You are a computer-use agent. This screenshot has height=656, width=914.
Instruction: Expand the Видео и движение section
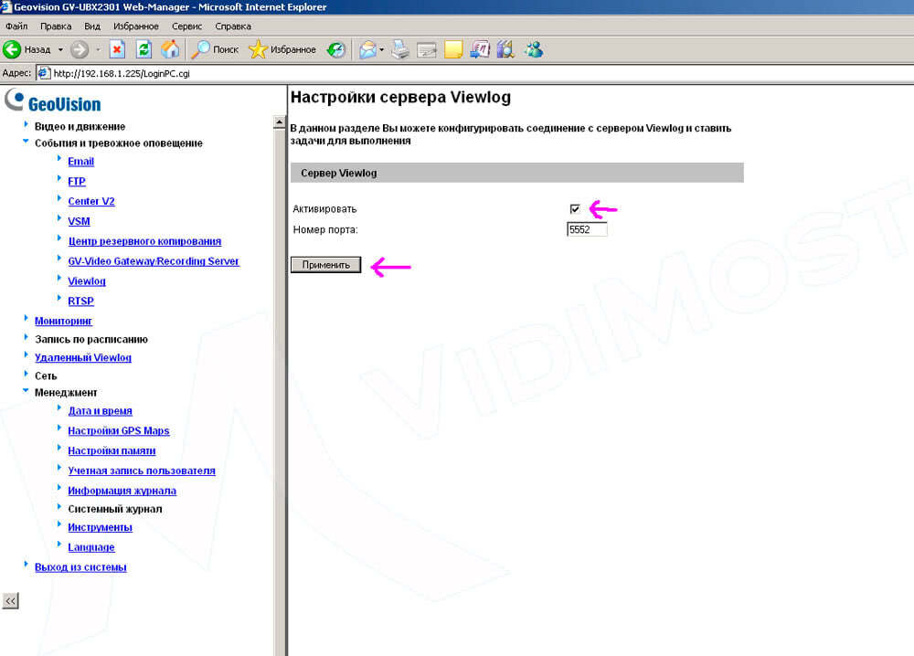click(26, 125)
